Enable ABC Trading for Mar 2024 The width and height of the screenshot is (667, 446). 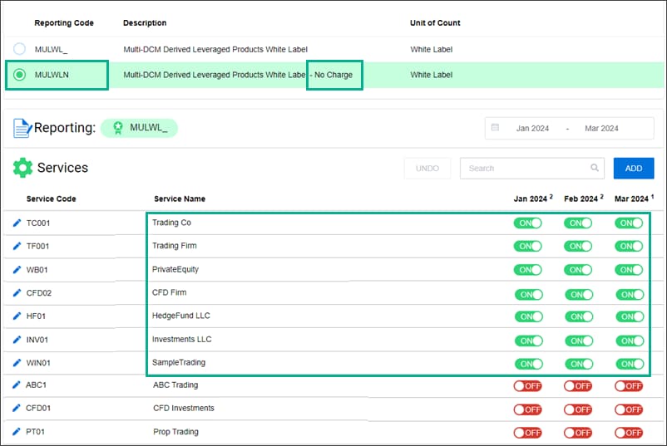(x=629, y=385)
